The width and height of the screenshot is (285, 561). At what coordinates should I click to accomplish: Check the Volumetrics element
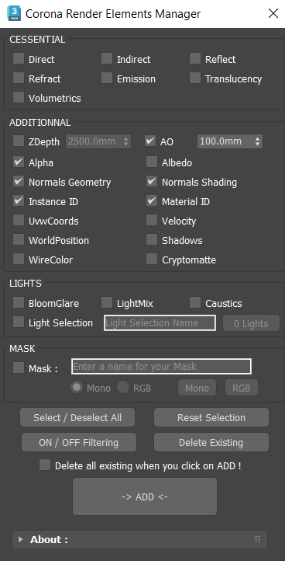coord(19,97)
